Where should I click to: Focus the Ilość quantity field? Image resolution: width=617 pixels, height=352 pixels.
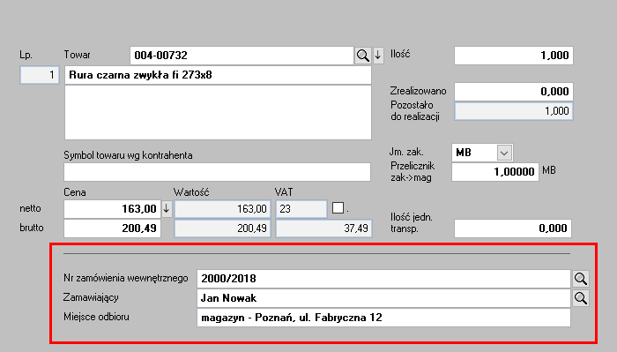(x=514, y=56)
